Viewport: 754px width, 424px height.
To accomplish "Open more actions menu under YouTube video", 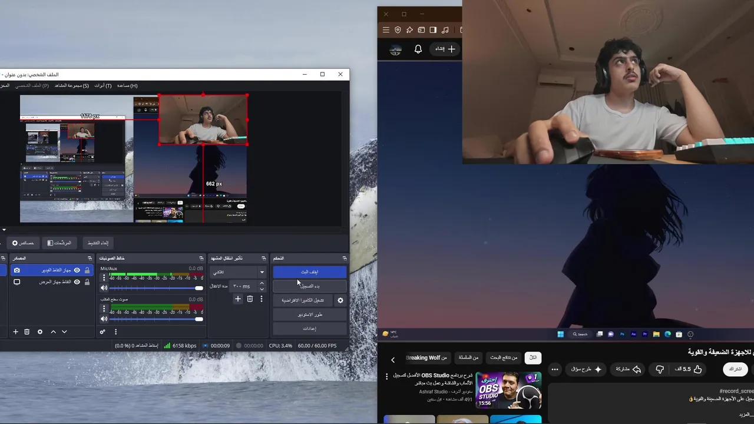I will [555, 369].
